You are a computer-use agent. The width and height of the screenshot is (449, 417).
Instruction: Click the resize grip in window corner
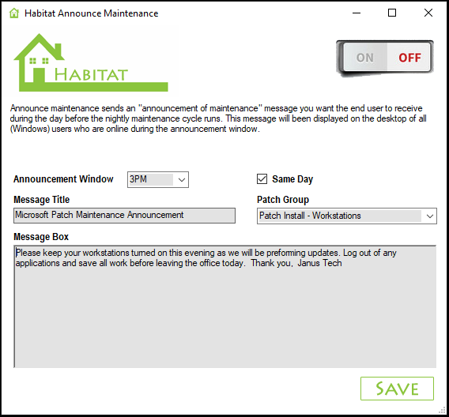click(x=442, y=411)
